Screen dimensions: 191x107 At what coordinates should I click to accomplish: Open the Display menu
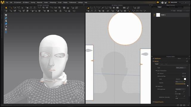(x=65, y=2)
